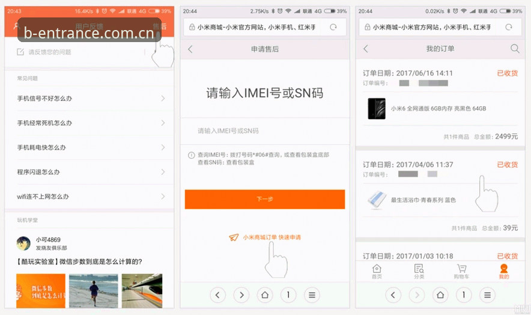Open 购物车 tab in shop bar
Image resolution: width=531 pixels, height=315 pixels.
(461, 272)
